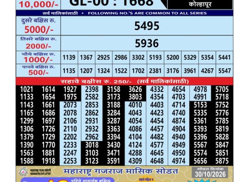Select fifth prize cell 3176
The image size is (243, 182).
pos(173,71)
